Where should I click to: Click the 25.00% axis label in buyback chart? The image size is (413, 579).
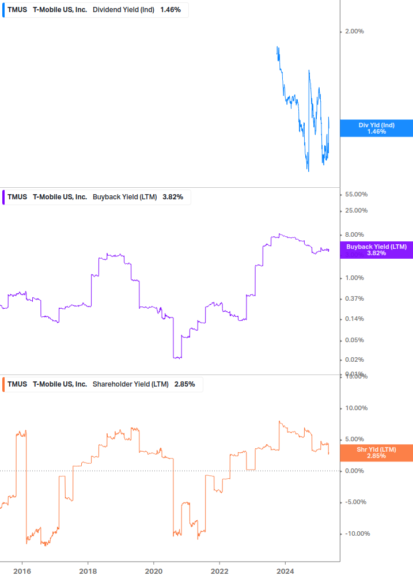click(x=356, y=210)
